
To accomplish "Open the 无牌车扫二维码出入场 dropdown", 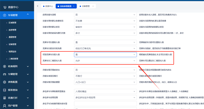I will tap(105, 61).
